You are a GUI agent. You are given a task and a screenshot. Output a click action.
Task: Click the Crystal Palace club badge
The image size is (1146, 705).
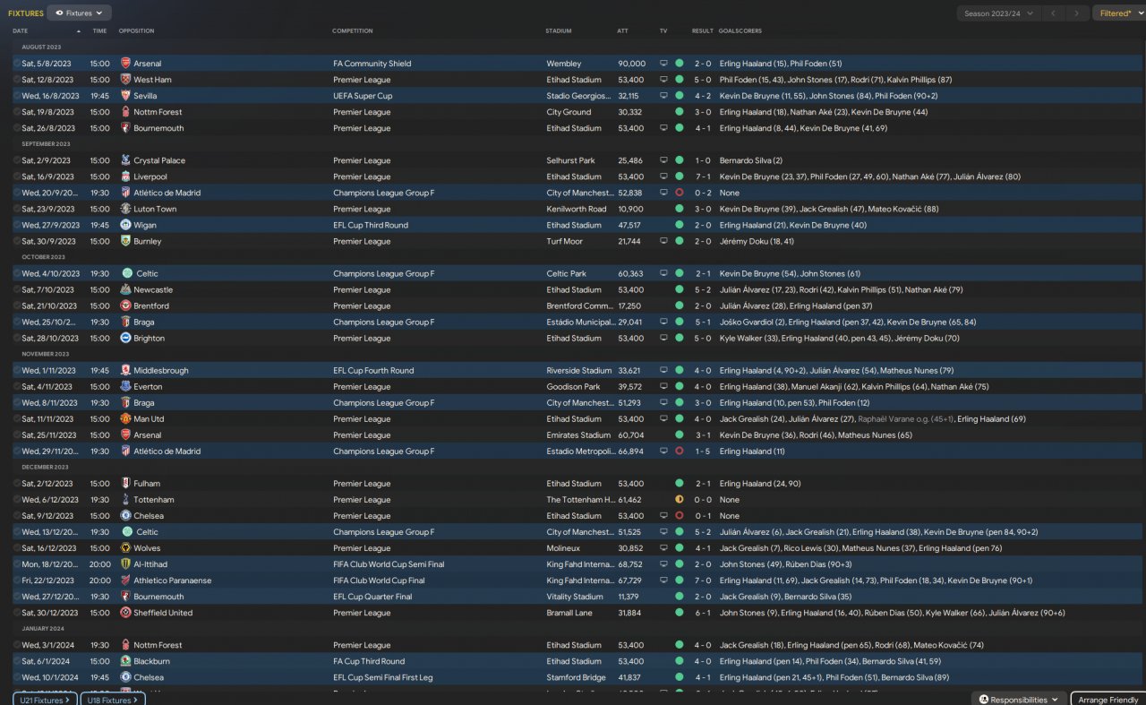click(x=125, y=160)
